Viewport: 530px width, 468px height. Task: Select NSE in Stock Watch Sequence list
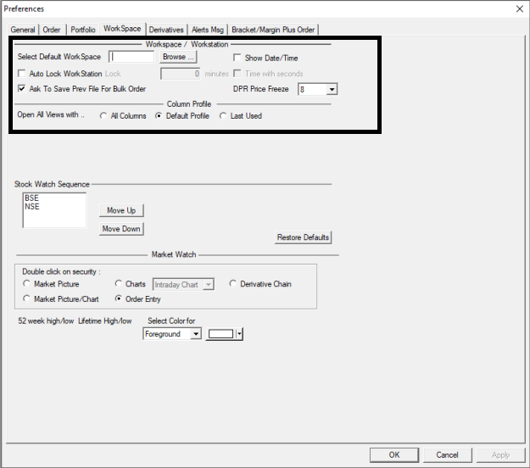[32, 206]
